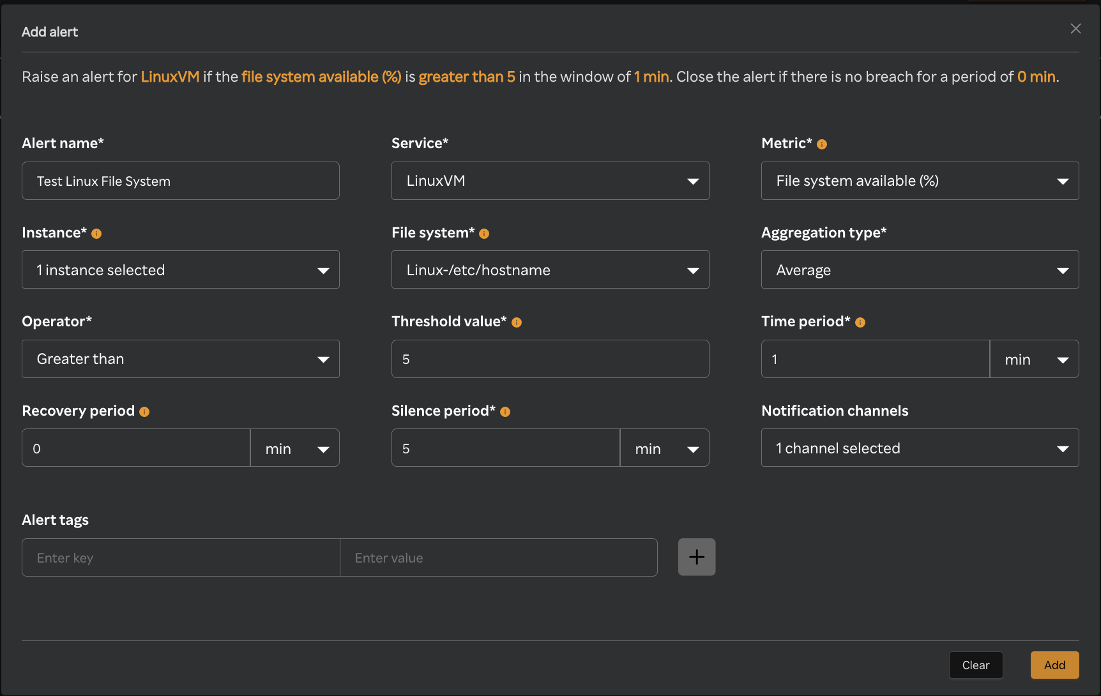Expand the Operator Greater than dropdown
The height and width of the screenshot is (696, 1101).
click(x=180, y=359)
